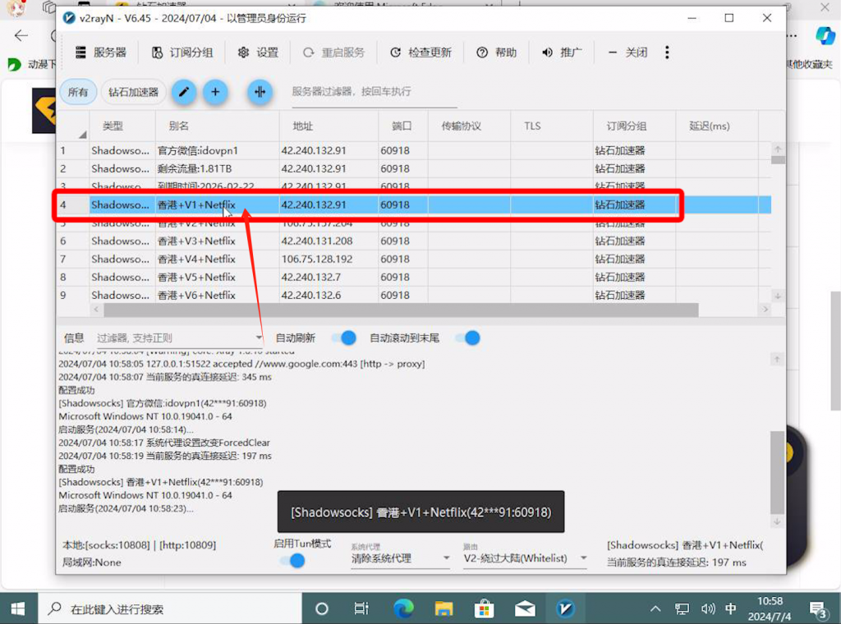Select server 香港+V4+Netflix row
Image resolution: width=841 pixels, height=624 pixels.
413,259
